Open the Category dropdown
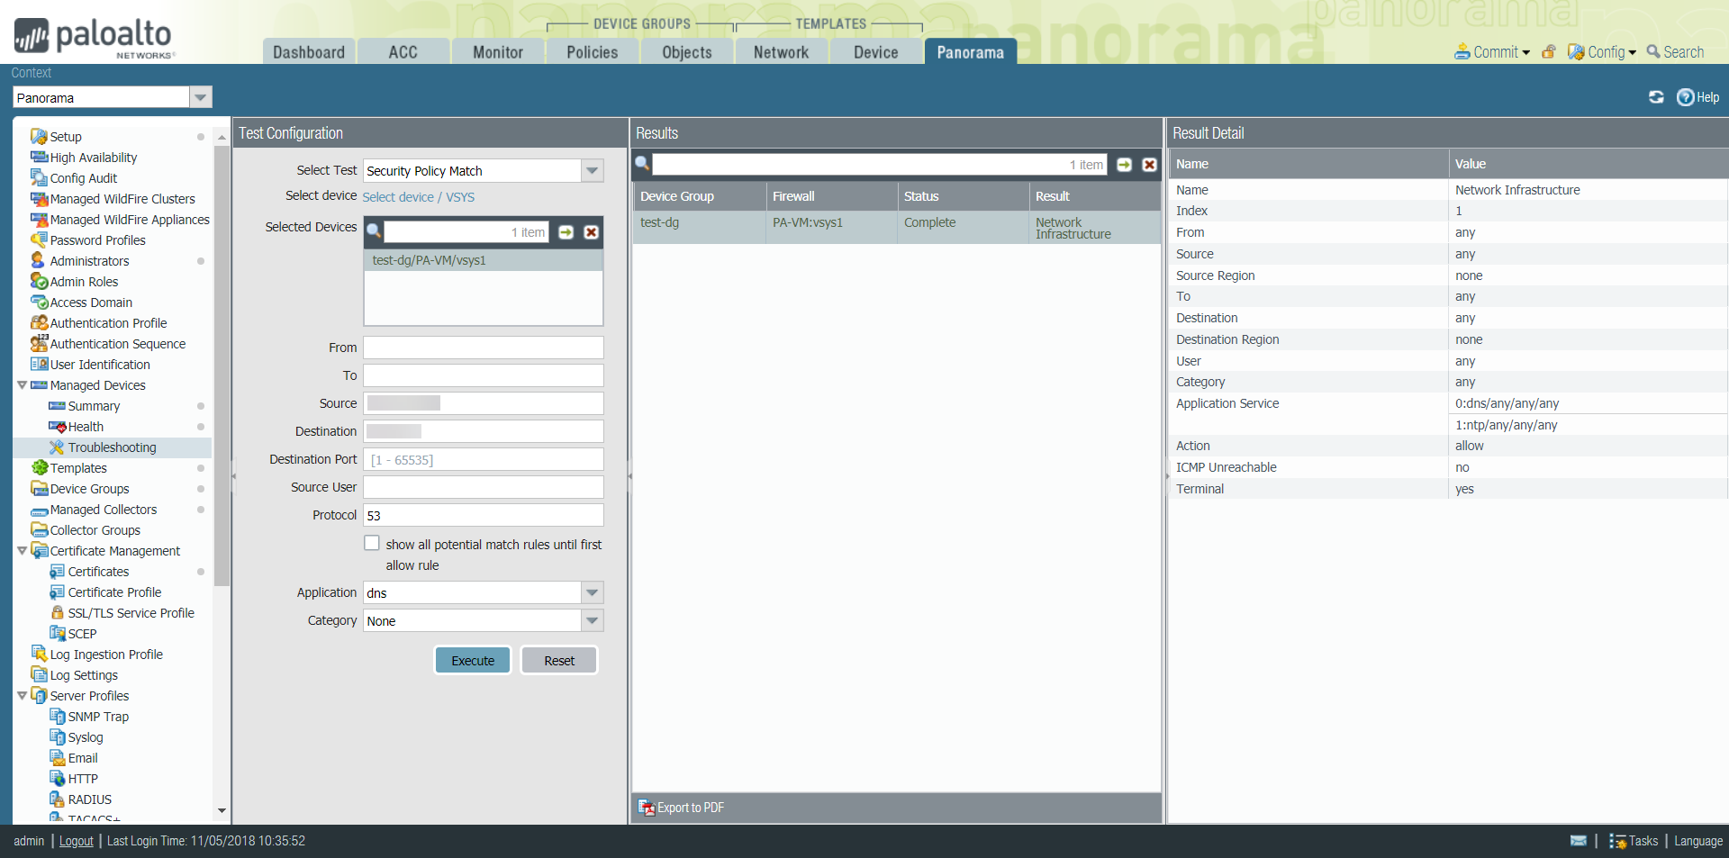The width and height of the screenshot is (1729, 858). point(592,621)
